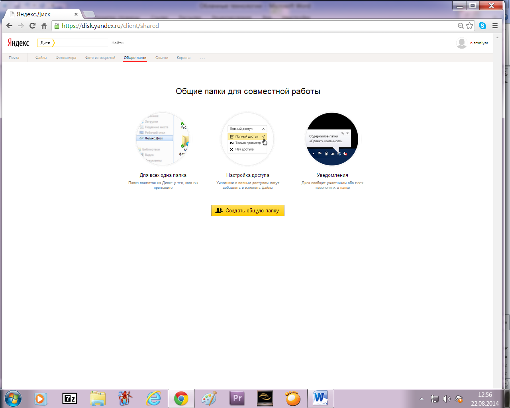Bookmark page with the star icon
This screenshot has width=510, height=408.
point(470,25)
